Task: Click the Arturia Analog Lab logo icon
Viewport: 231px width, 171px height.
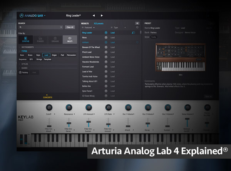Action: tap(22, 15)
